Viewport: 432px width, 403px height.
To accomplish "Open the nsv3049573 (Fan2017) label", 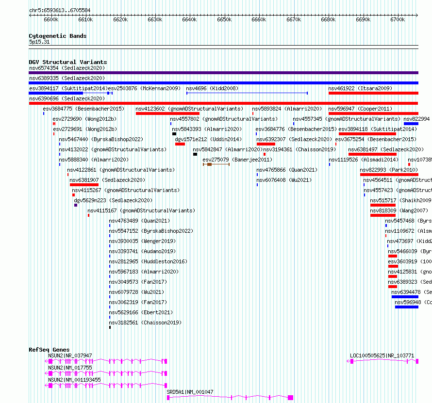I will 138,282.
